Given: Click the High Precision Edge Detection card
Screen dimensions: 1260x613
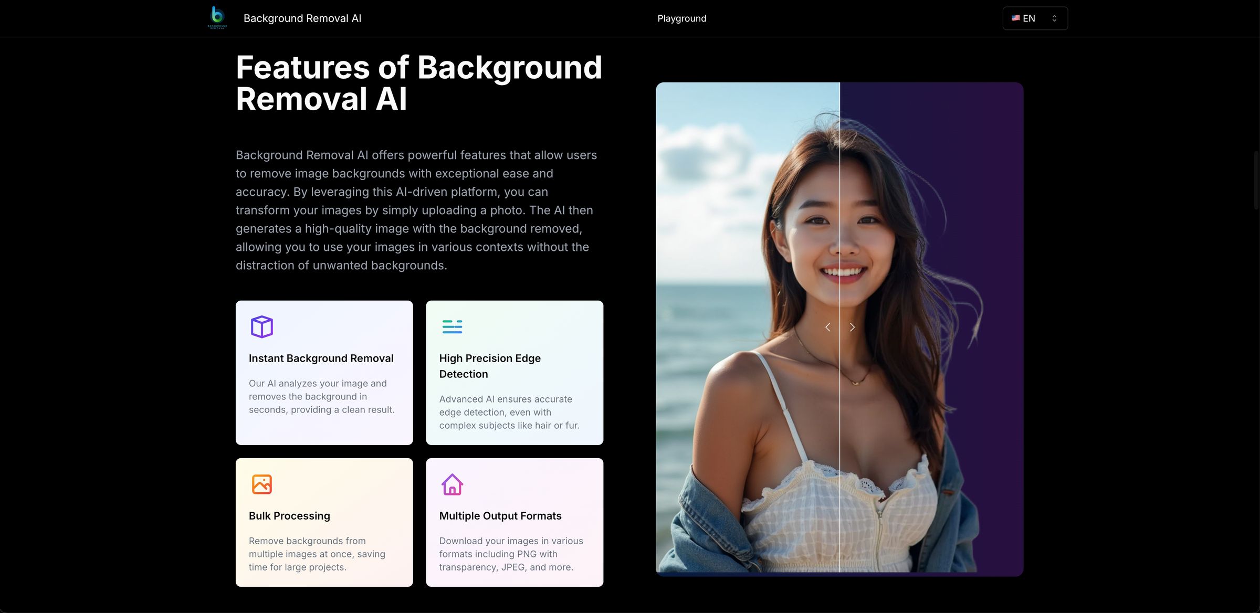Looking at the screenshot, I should point(514,373).
